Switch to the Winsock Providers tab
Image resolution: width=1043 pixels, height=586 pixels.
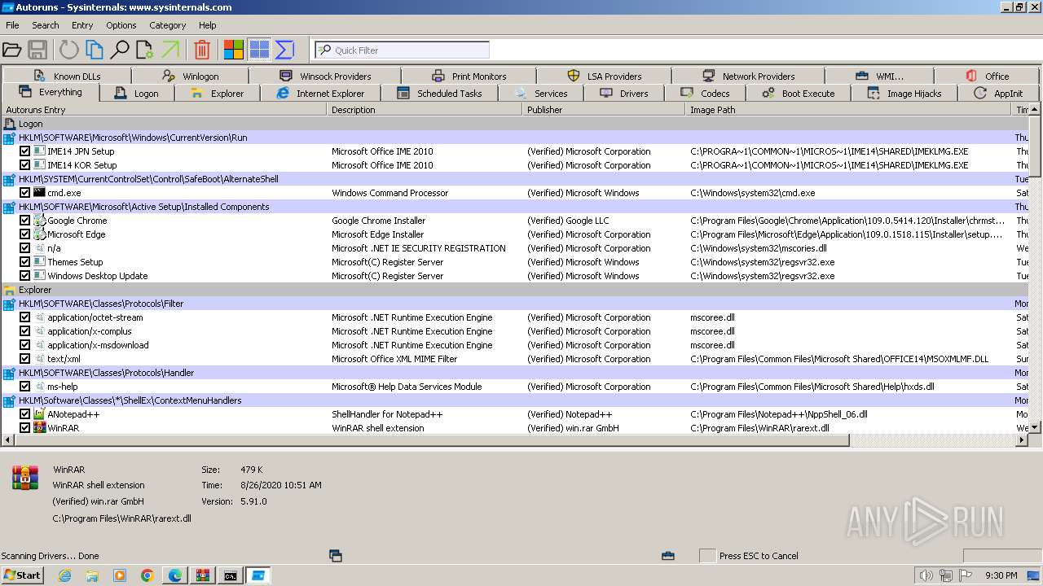[325, 77]
